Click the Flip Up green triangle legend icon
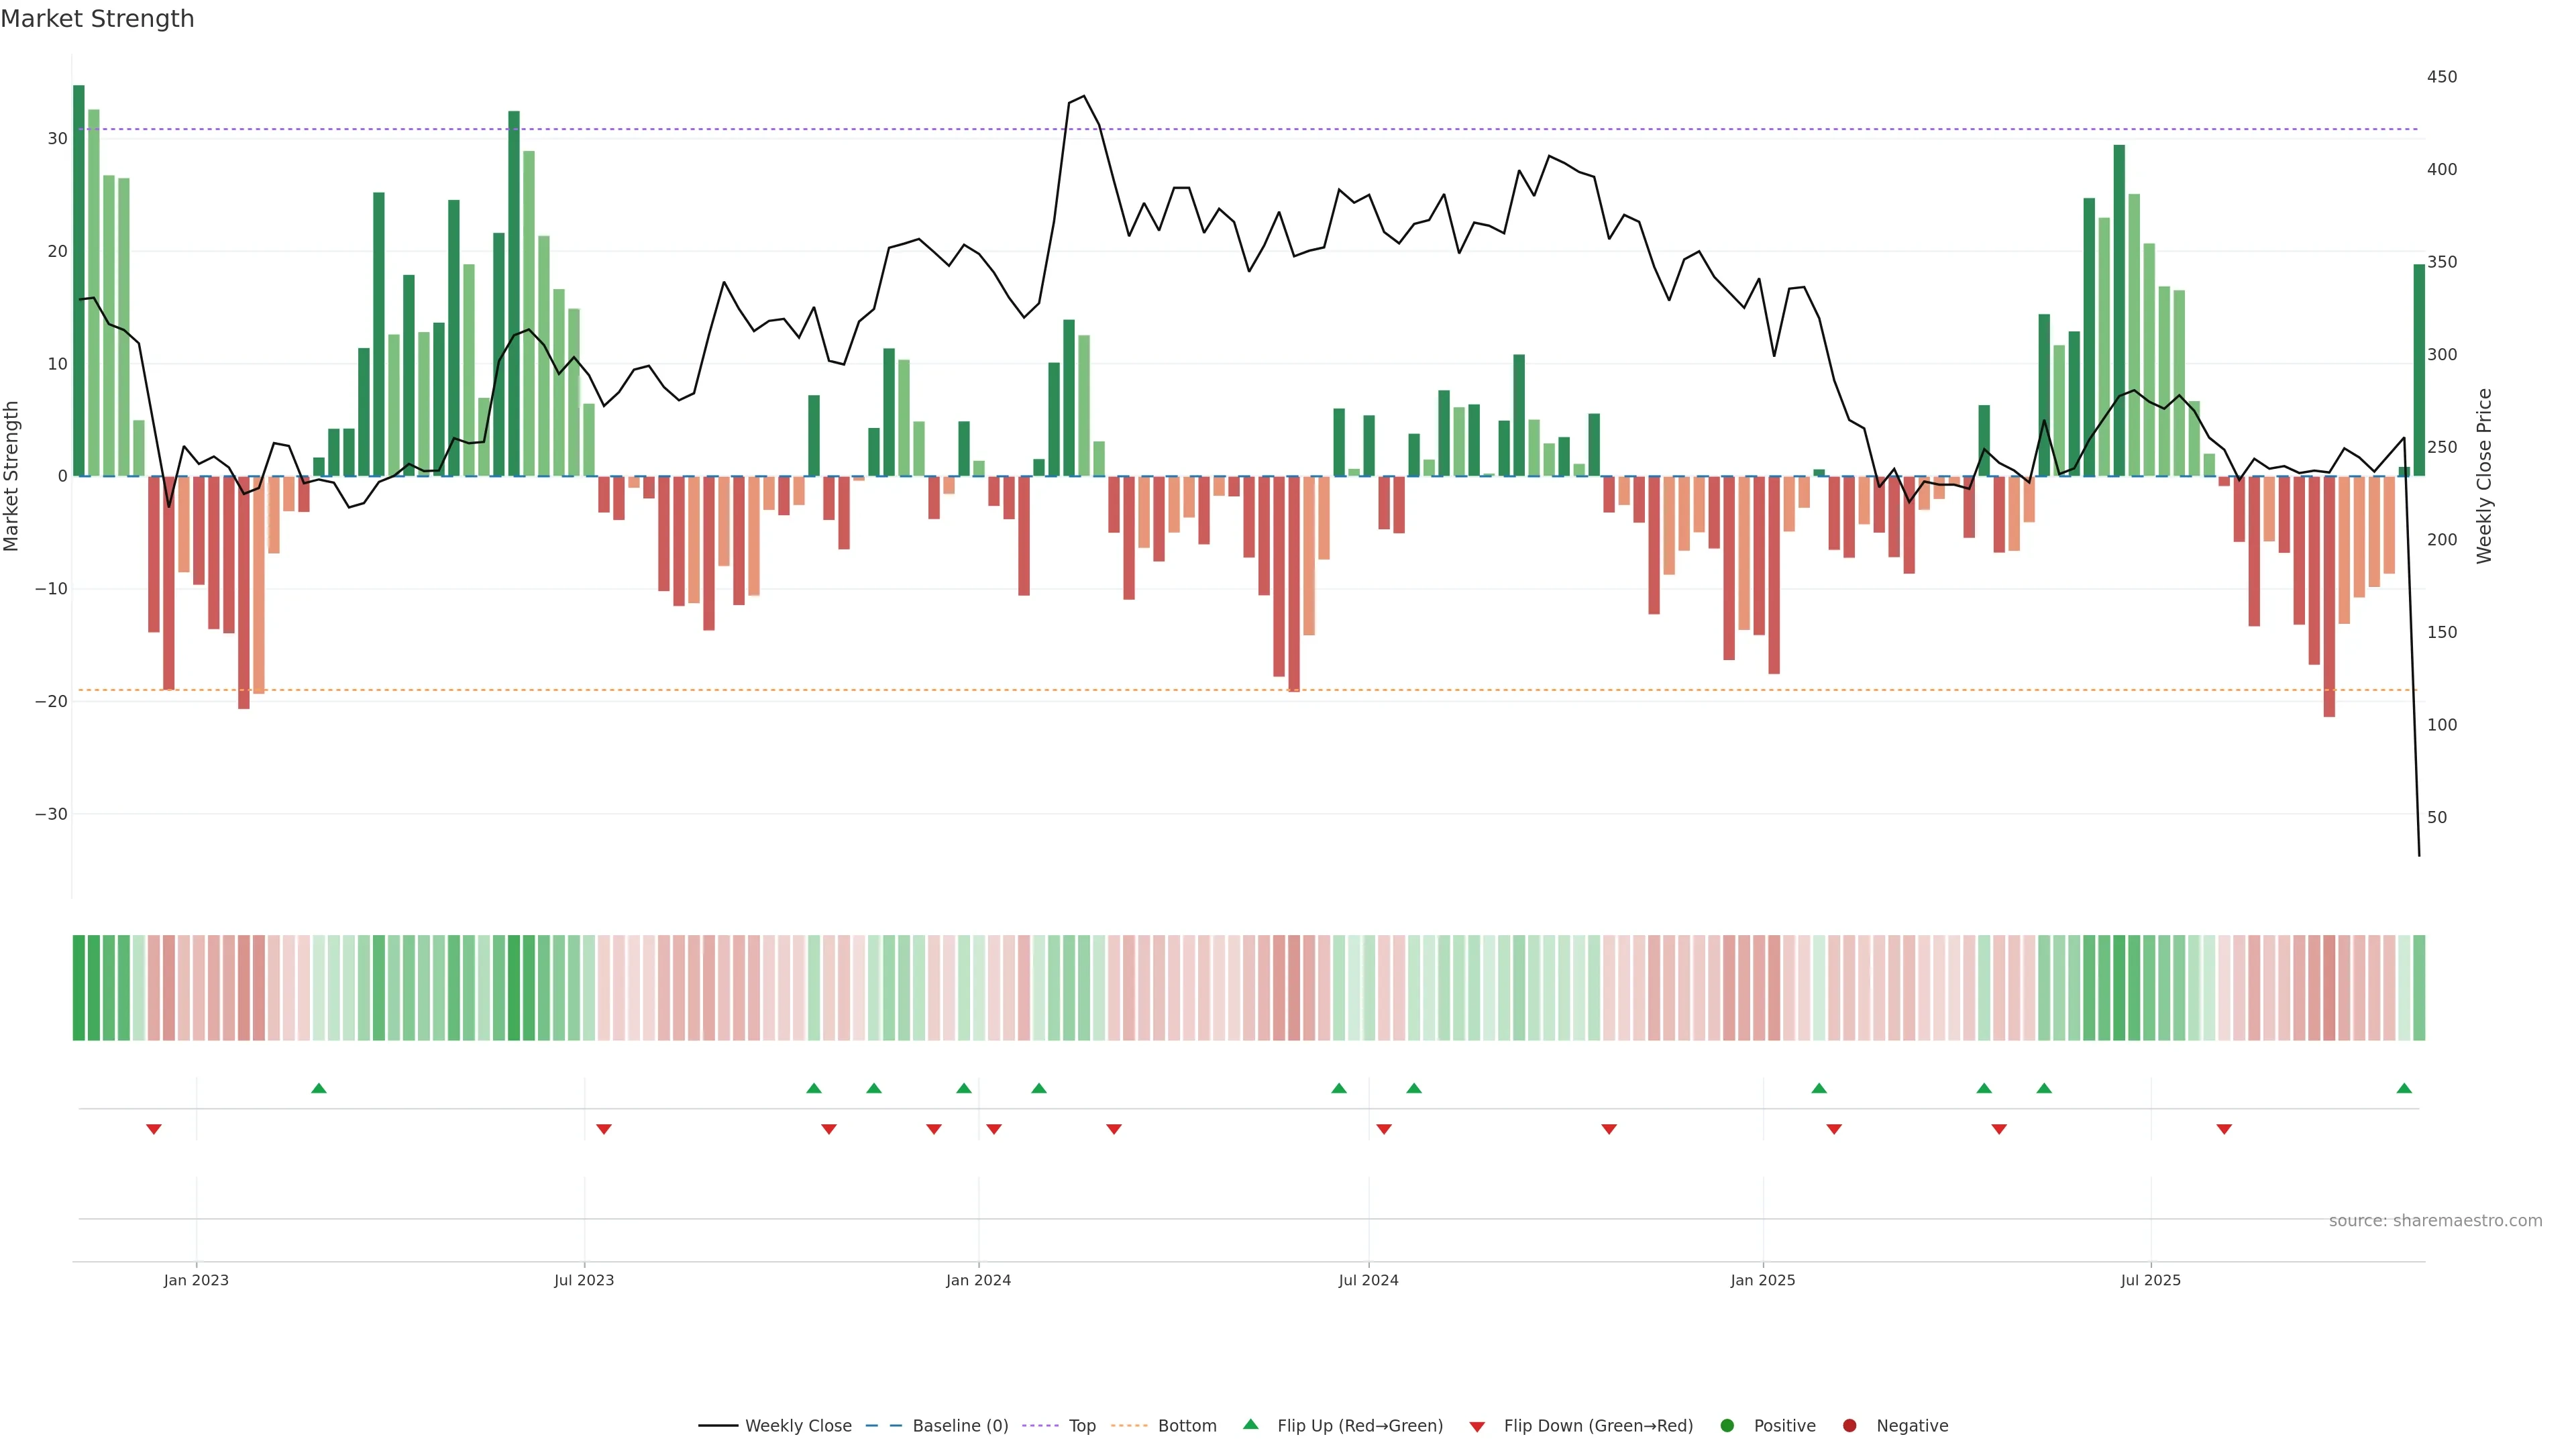Screen dimensions: 2576x1449 (x=1250, y=1425)
